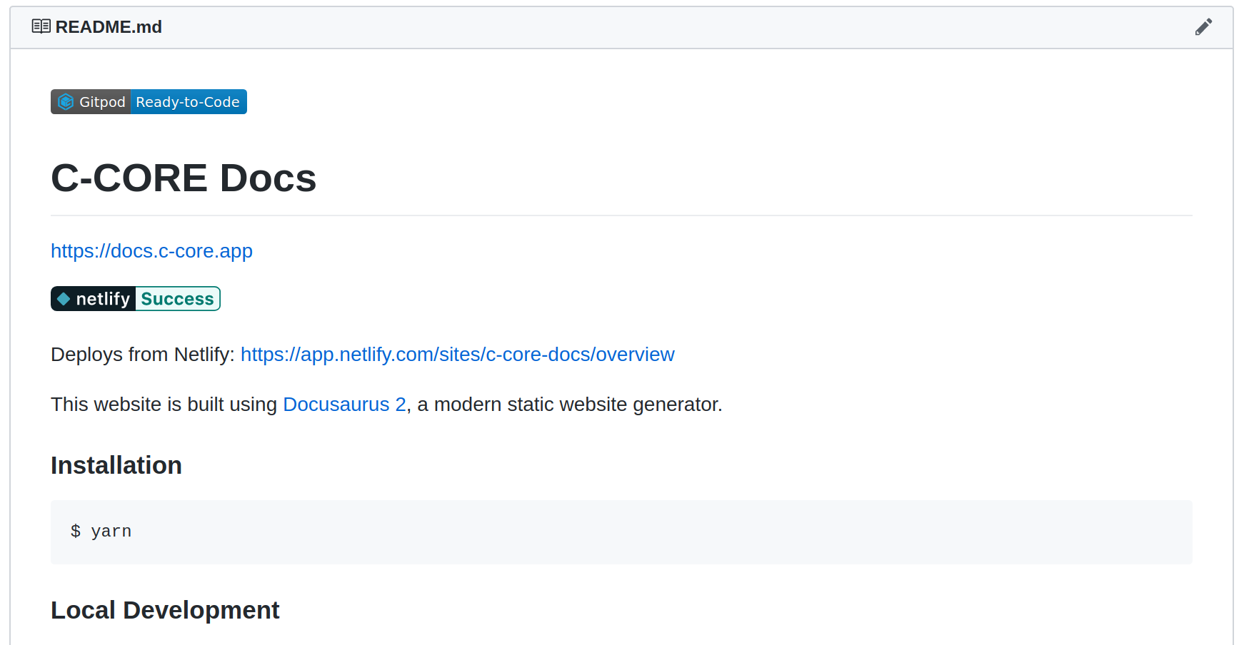
Task: Click the netlify text on the badge
Action: pos(102,298)
